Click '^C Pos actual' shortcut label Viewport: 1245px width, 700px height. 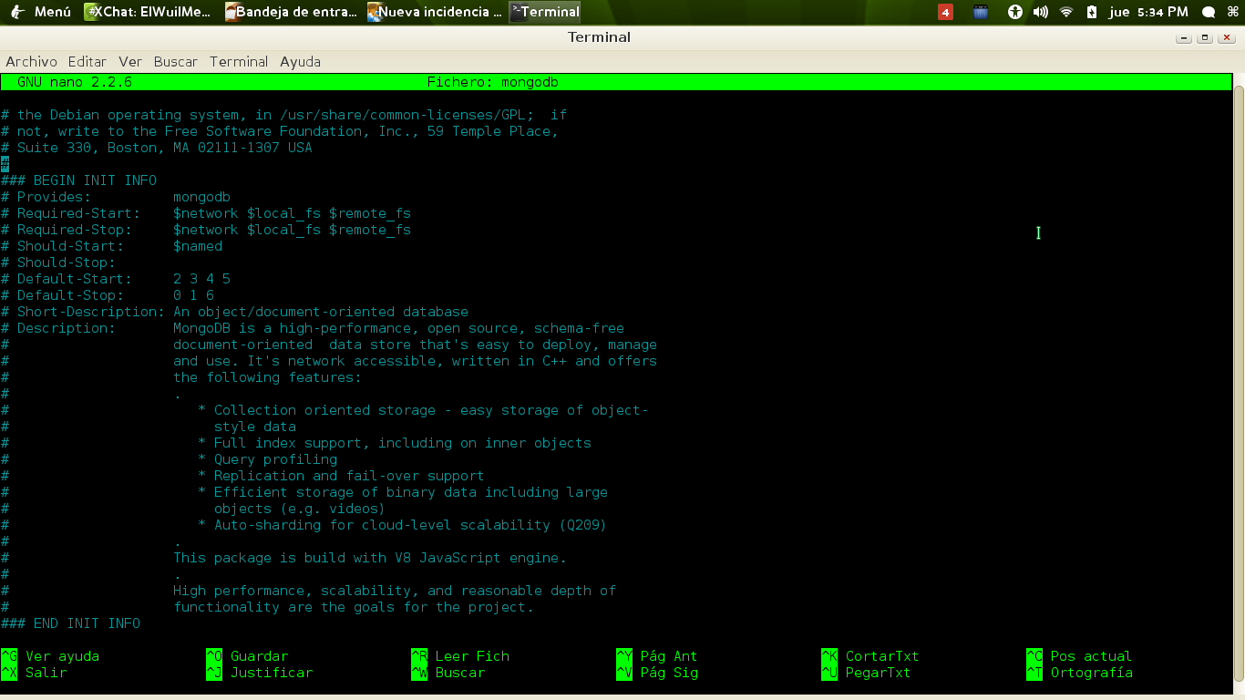[x=1079, y=656]
